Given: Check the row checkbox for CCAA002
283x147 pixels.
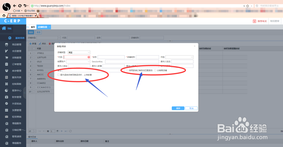Looking at the screenshot, I should 34,83.
